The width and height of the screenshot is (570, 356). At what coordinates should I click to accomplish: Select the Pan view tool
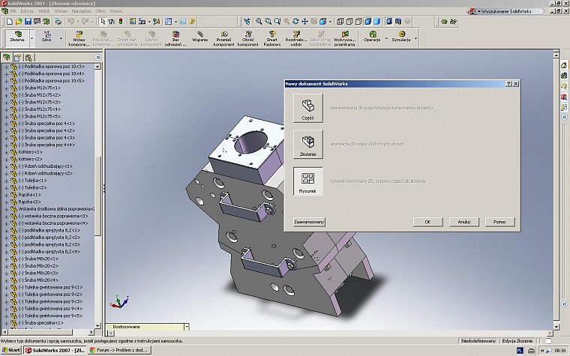(304, 22)
